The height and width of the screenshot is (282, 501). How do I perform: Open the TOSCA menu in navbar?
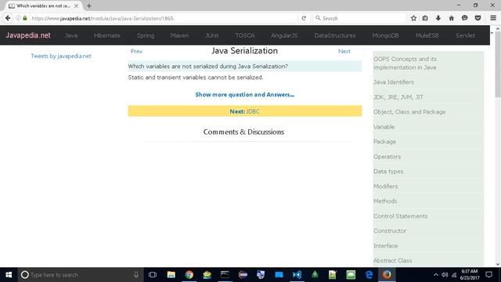click(245, 35)
